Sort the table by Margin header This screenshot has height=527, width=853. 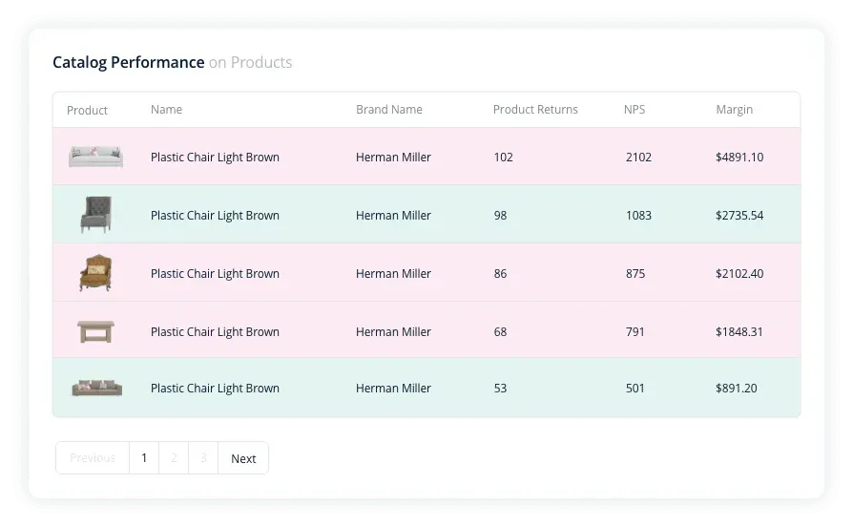[x=734, y=110]
